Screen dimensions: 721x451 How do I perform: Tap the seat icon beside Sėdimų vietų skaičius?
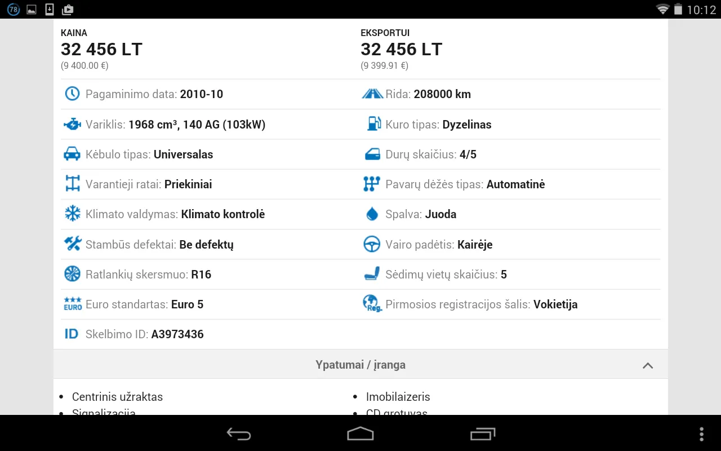[x=372, y=275]
